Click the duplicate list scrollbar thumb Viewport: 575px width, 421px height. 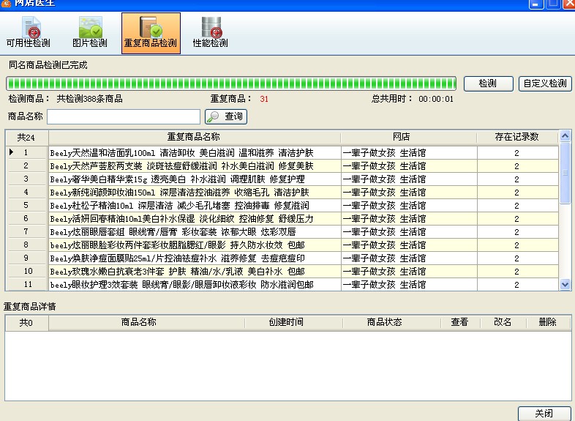coord(565,173)
